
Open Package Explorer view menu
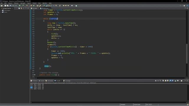pos(24,8)
